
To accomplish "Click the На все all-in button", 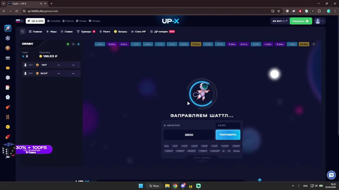I will tap(237, 151).
